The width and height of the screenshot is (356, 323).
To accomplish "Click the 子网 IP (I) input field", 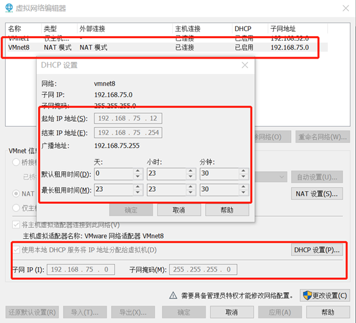I will pos(81,270).
